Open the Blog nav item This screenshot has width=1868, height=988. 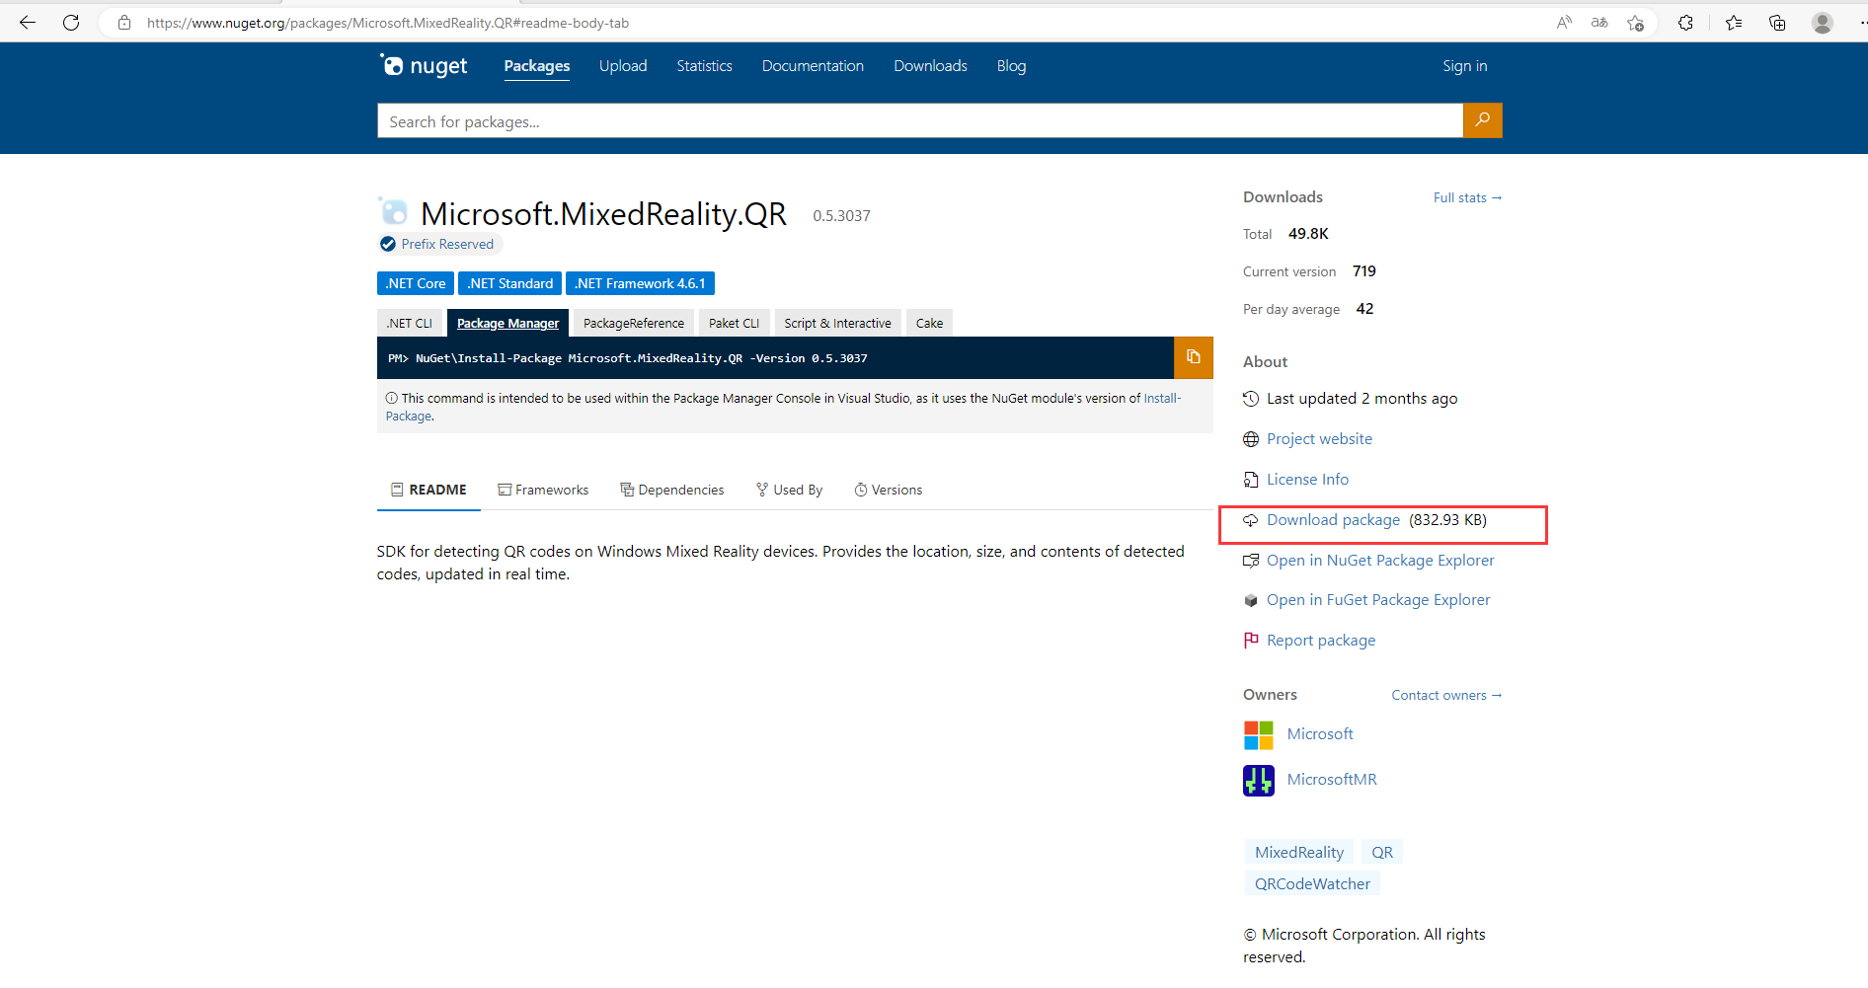click(1011, 66)
